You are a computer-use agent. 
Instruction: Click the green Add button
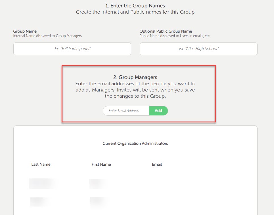158,111
